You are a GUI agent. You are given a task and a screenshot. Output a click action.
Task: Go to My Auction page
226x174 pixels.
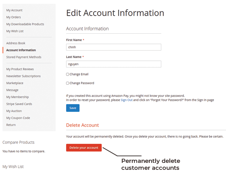pyautogui.click(x=14, y=111)
